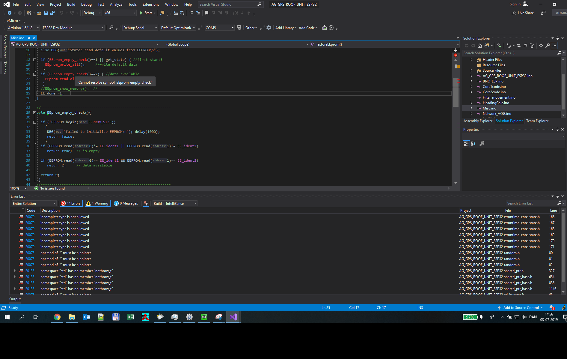Click Alphabetical sort icon in Properties panel
The width and height of the screenshot is (567, 359).
point(473,144)
